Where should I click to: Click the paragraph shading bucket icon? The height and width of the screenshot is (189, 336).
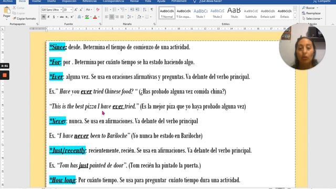click(139, 17)
